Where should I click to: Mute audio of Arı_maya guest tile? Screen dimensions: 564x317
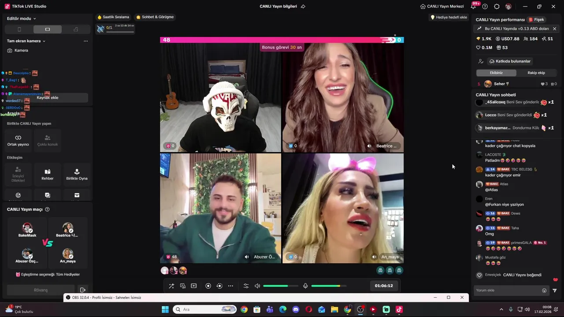click(374, 257)
